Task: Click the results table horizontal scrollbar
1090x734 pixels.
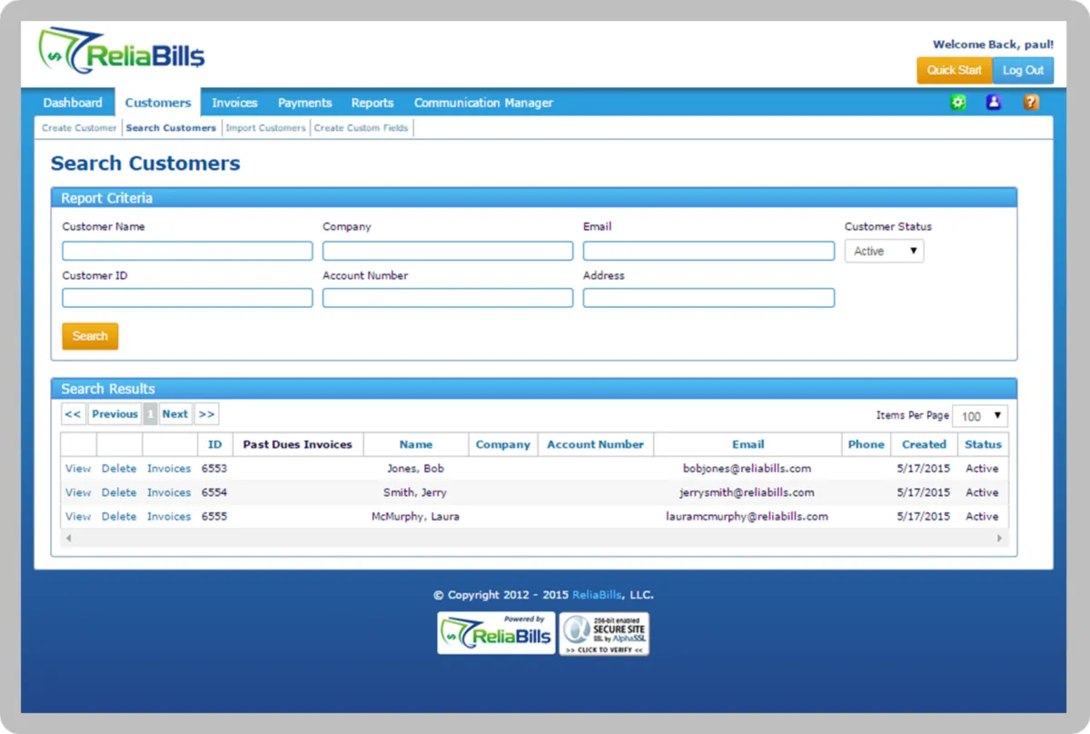Action: pyautogui.click(x=534, y=538)
